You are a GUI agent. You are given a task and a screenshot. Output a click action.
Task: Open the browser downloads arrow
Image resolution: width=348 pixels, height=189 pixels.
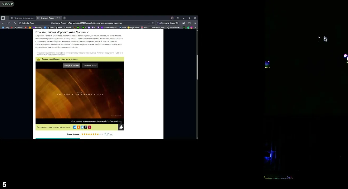coord(195,23)
